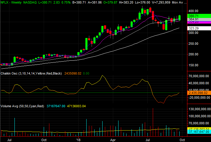211x142 pixels.
Task: Click the 0.75% percent change value
Action: [65, 2]
